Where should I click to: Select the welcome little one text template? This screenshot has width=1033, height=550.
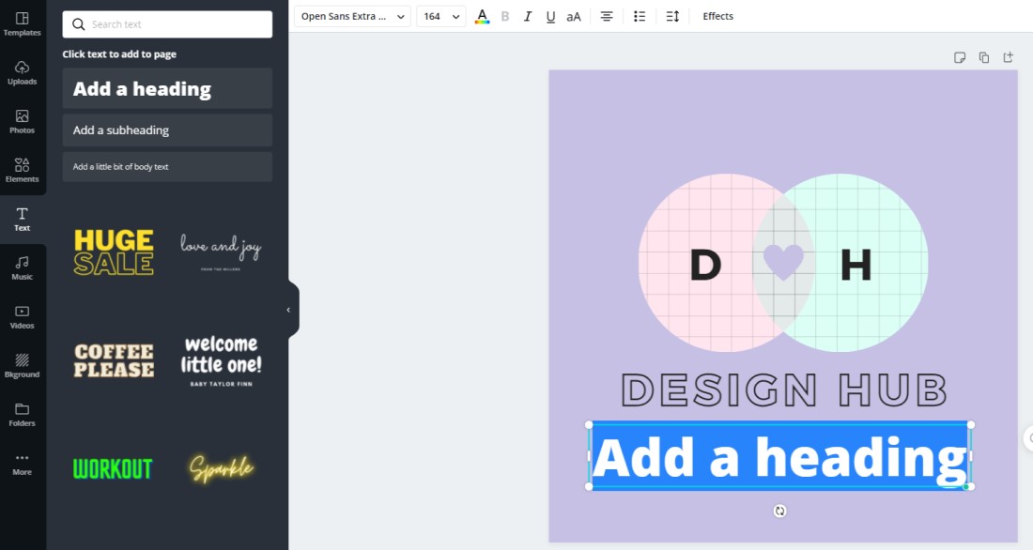point(221,360)
